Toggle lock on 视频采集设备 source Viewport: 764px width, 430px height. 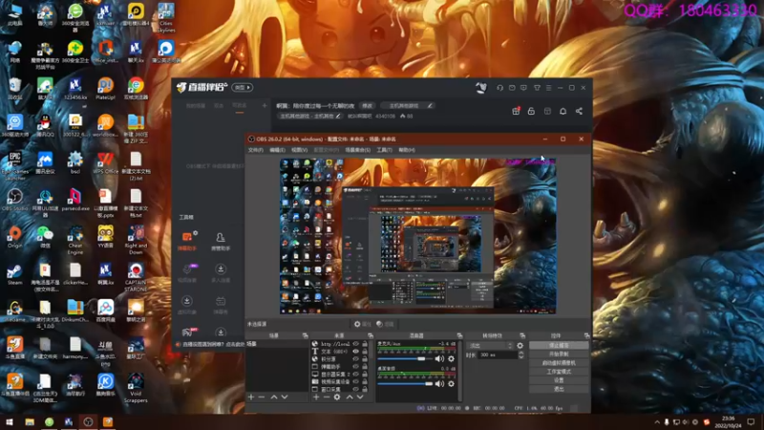coord(365,381)
